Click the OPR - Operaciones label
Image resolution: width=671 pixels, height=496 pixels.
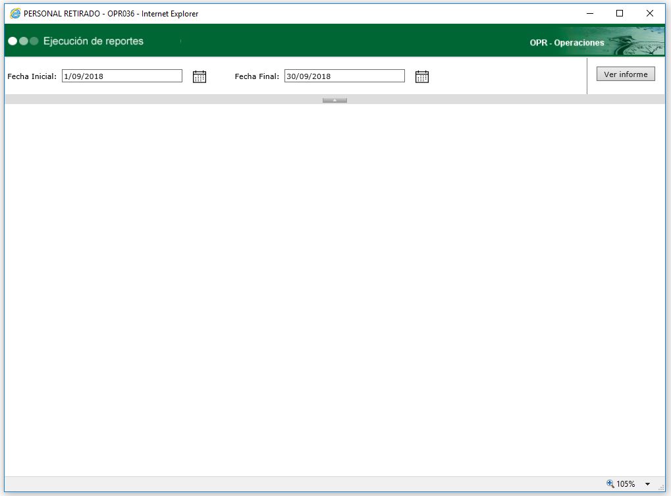pos(567,43)
